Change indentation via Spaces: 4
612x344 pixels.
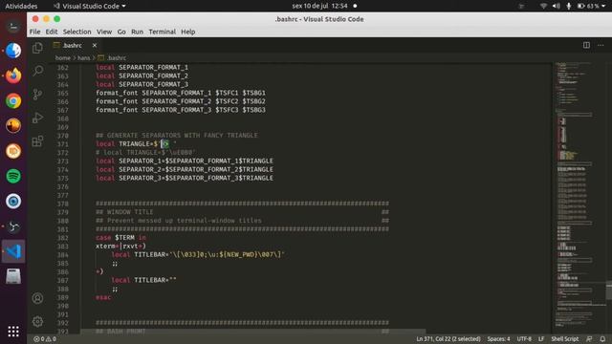pos(498,339)
